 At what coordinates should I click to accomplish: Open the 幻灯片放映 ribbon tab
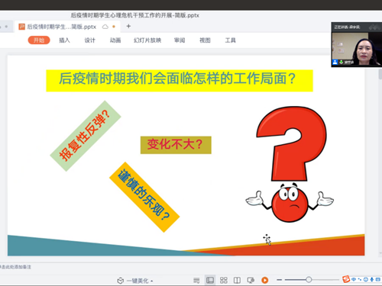pyautogui.click(x=147, y=40)
